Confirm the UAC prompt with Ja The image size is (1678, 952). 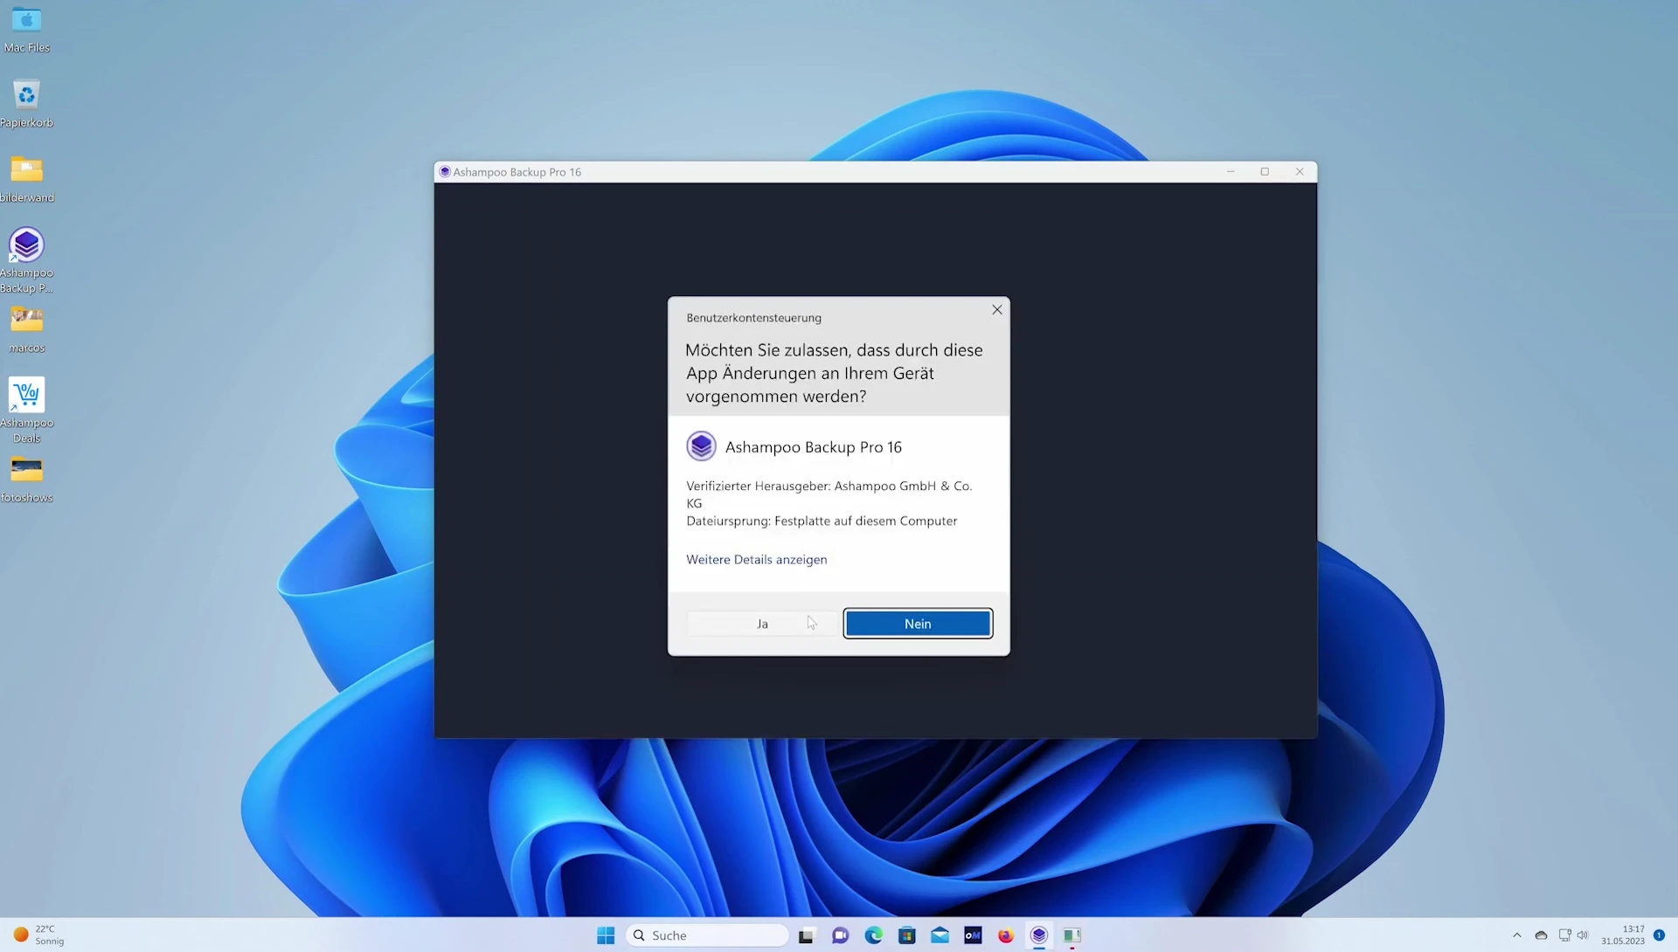761,624
